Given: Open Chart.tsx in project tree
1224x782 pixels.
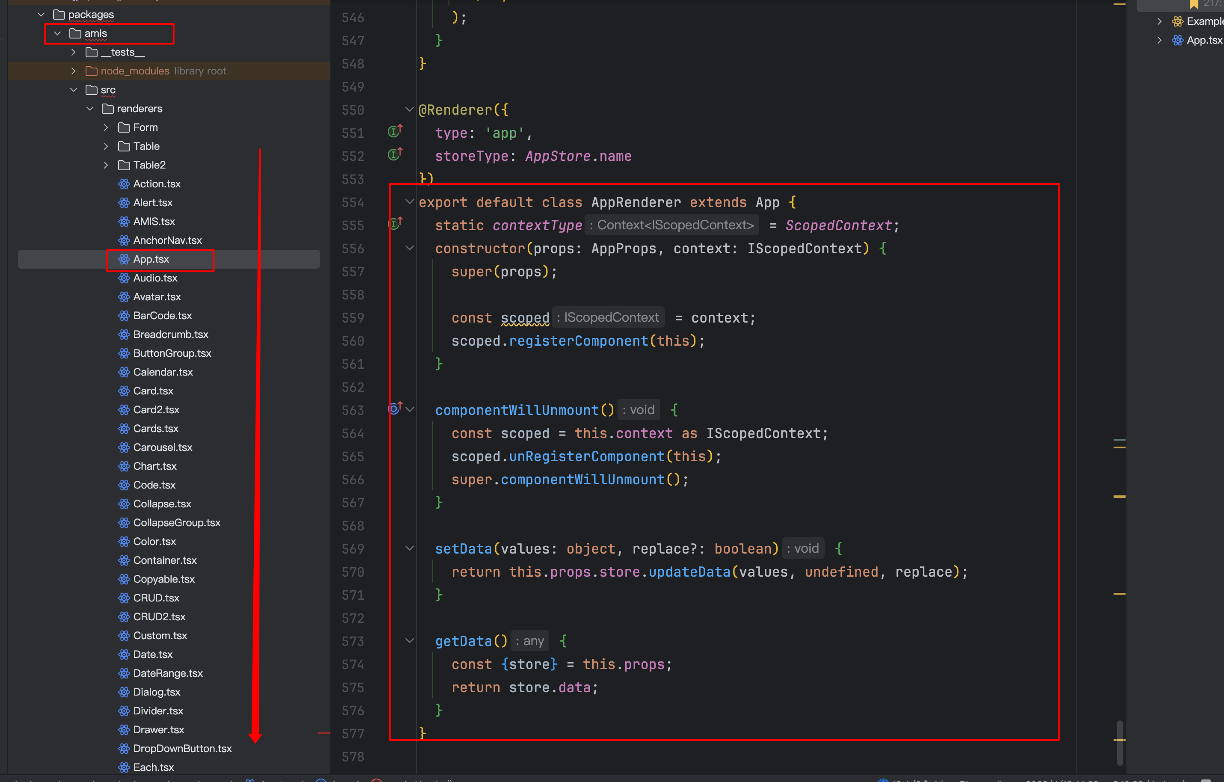Looking at the screenshot, I should pos(155,466).
